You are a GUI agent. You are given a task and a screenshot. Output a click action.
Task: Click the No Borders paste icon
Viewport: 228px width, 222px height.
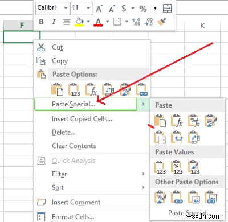[160, 137]
